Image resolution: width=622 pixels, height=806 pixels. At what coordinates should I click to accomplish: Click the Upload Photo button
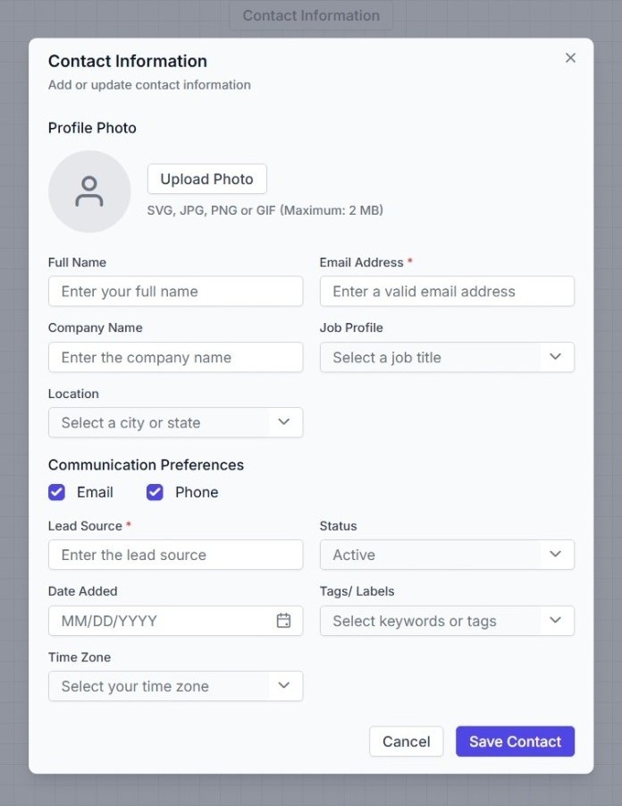tap(206, 179)
